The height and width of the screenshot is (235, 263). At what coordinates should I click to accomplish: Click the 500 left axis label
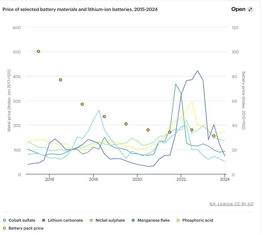tap(17, 52)
